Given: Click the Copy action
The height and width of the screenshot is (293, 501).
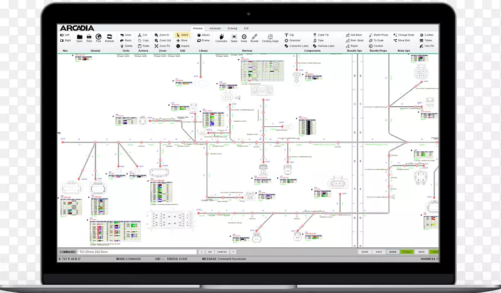Looking at the screenshot, I should 143,41.
